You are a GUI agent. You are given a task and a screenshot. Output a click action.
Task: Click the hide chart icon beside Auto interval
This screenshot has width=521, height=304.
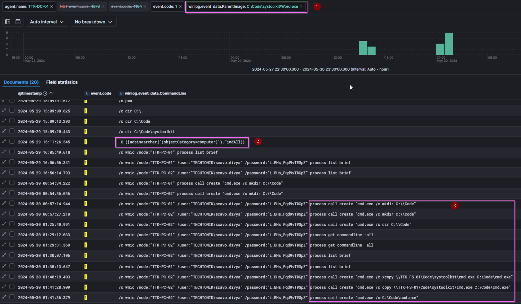coord(18,22)
